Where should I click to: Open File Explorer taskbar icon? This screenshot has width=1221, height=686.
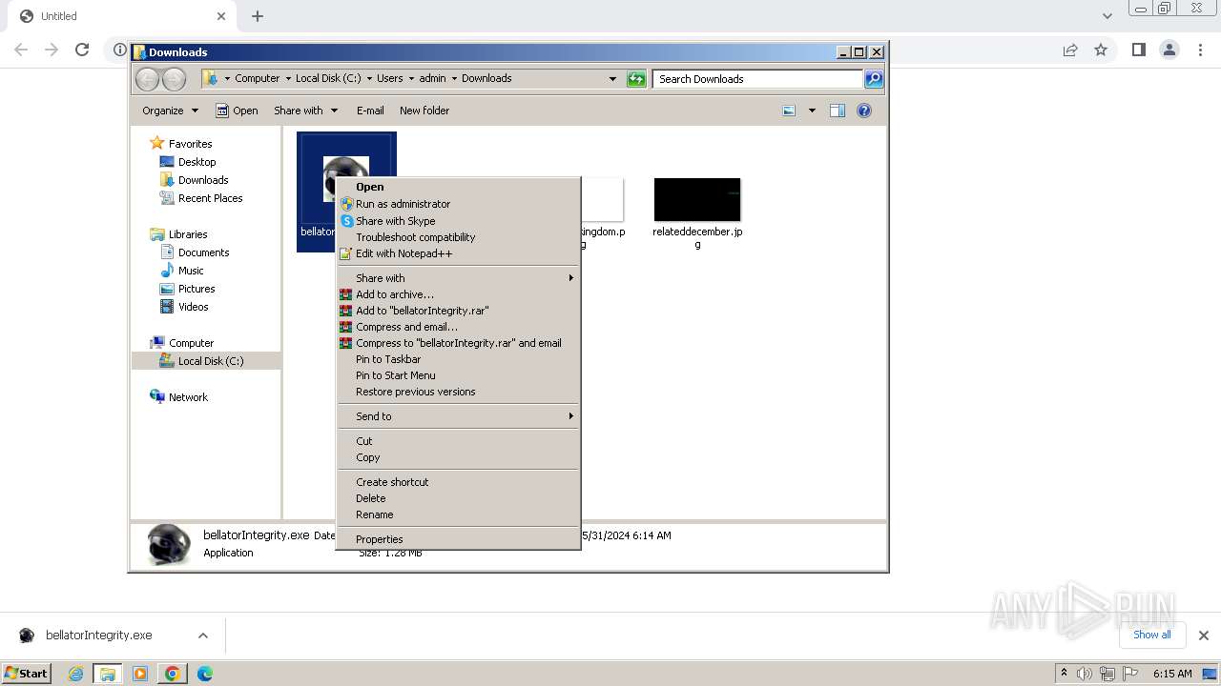tap(107, 674)
